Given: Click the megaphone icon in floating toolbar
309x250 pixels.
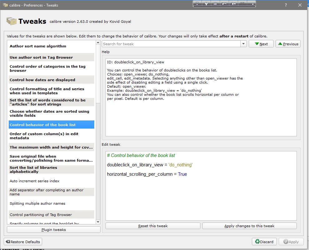Looking at the screenshot, I should point(233,4).
